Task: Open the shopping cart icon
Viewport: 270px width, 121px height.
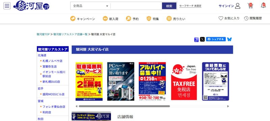Action: tap(250, 6)
